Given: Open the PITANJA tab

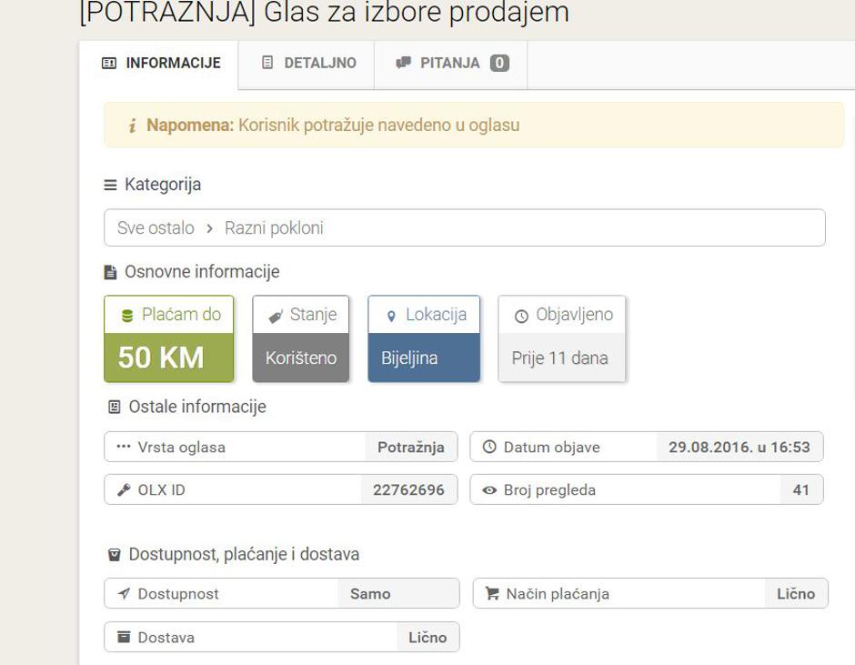Looking at the screenshot, I should point(450,63).
